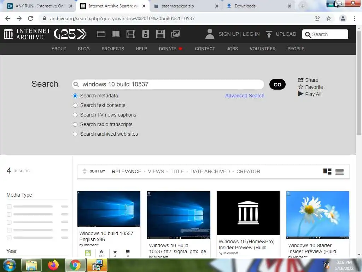Open the BLOG menu item
362x272 pixels.
pos(83,49)
